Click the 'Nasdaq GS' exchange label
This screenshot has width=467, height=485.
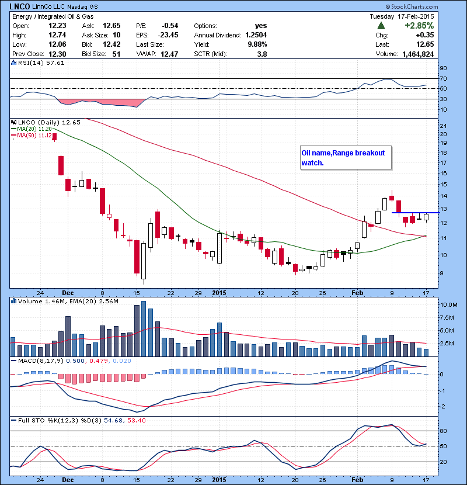pos(82,7)
